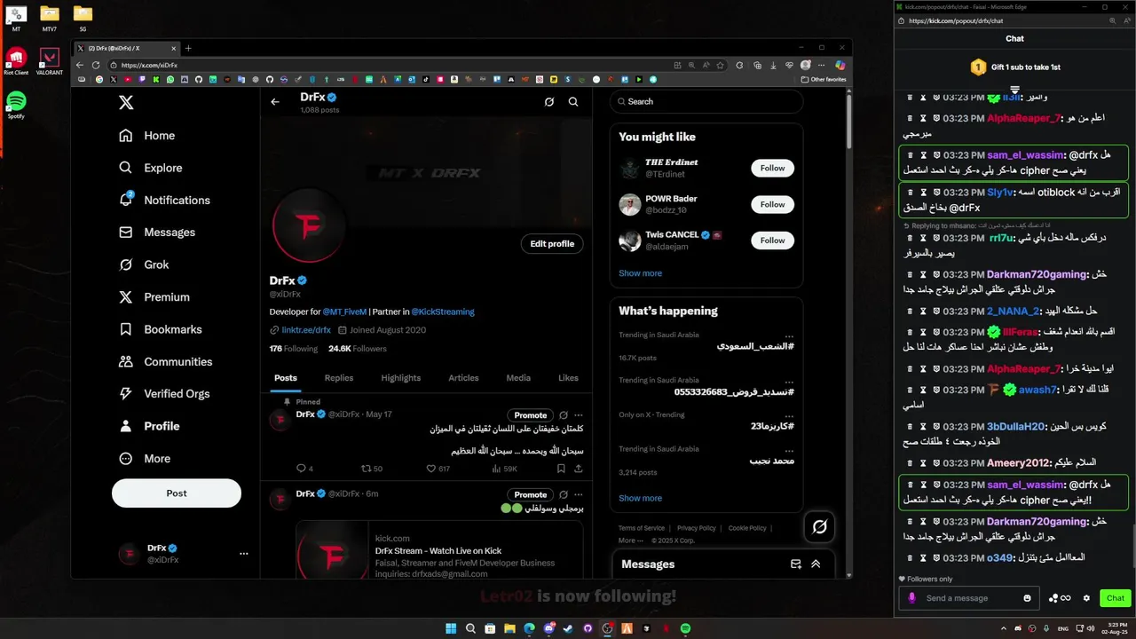Switch to the Replies tab
1136x639 pixels.
[x=339, y=378]
